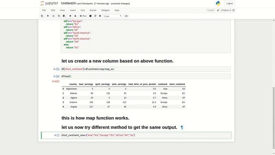Click the '12.4' alcohol value cell
Image resolution: width=275 pixels, height=155 pixels.
(154, 102)
